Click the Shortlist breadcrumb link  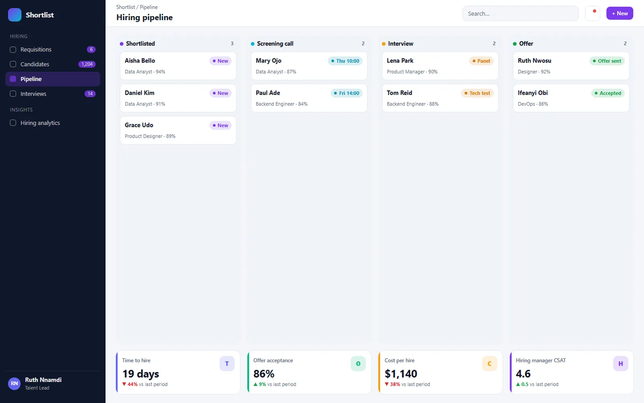[126, 7]
